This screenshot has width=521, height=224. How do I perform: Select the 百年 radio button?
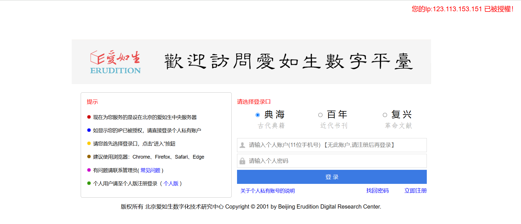click(320, 115)
